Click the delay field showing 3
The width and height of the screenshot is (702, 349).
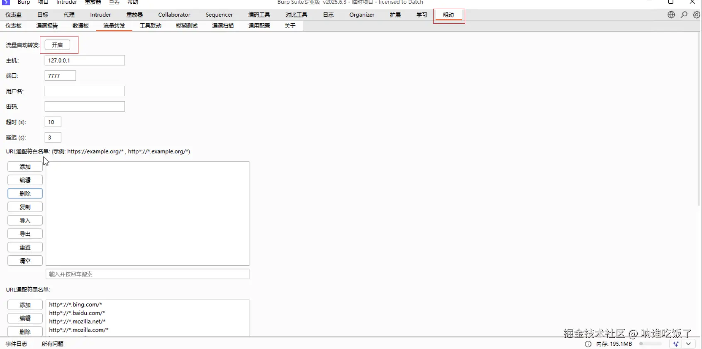click(53, 138)
